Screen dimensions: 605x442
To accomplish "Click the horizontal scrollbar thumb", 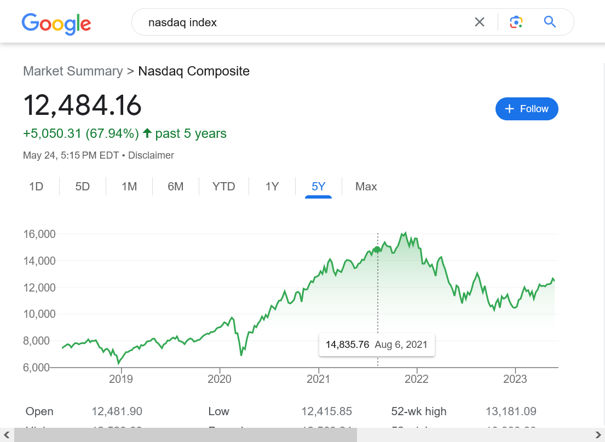I will [x=186, y=435].
